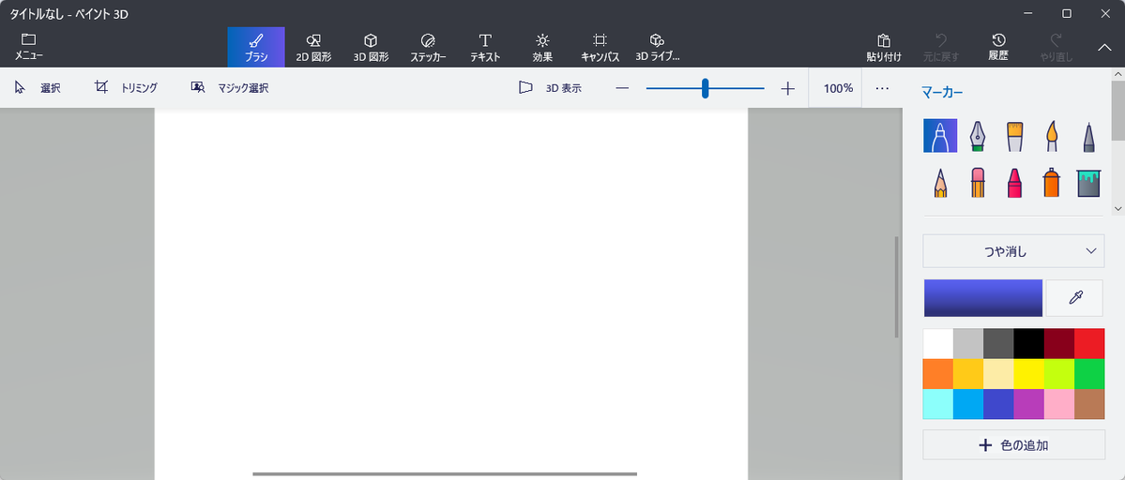1125x480 pixels.
Task: Open the キャンバス tab
Action: 600,47
